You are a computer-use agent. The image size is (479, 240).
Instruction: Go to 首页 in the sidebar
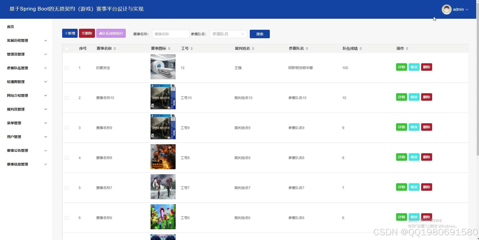tap(10, 26)
